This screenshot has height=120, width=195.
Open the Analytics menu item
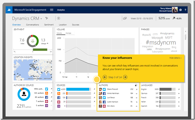tap(61, 10)
